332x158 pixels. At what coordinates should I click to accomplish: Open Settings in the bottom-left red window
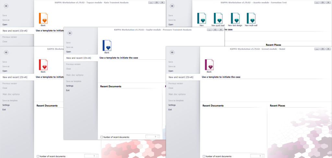(6, 105)
